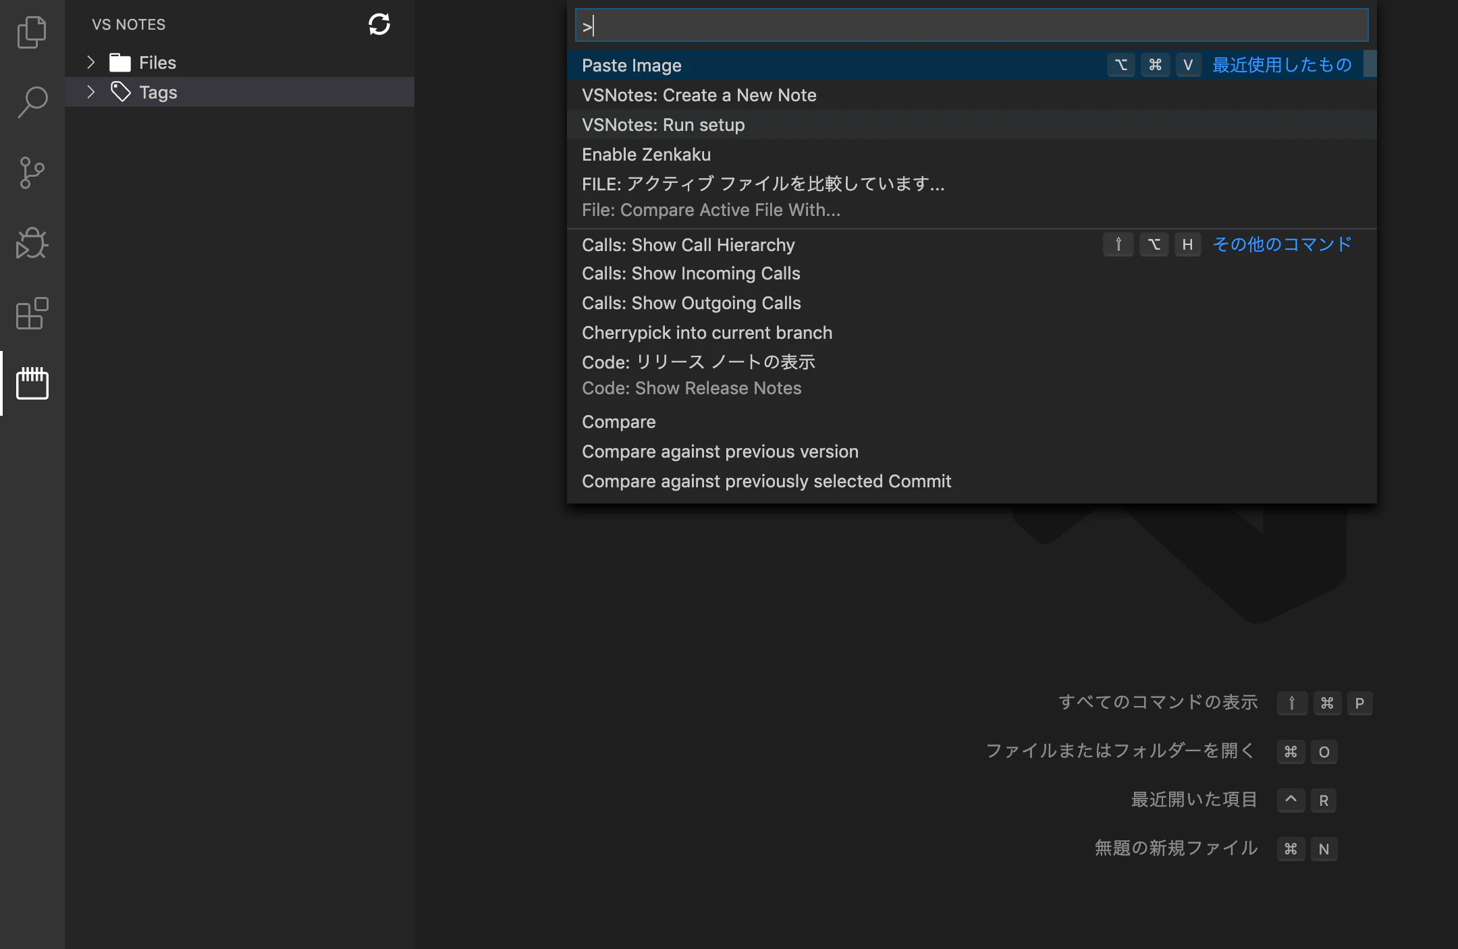Choose VSNotes: Create a New Note
Viewport: 1458px width, 949px height.
tap(699, 95)
